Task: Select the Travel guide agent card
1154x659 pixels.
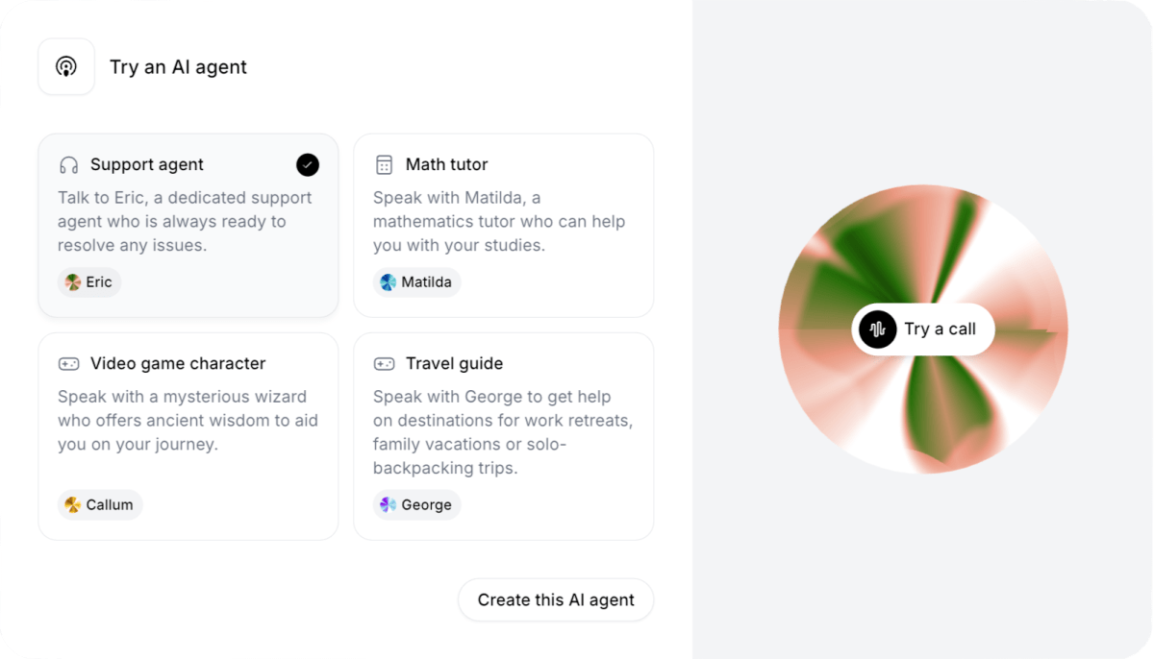Action: [503, 437]
